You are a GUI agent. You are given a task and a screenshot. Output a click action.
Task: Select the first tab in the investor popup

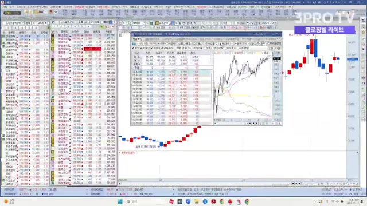pyautogui.click(x=137, y=39)
